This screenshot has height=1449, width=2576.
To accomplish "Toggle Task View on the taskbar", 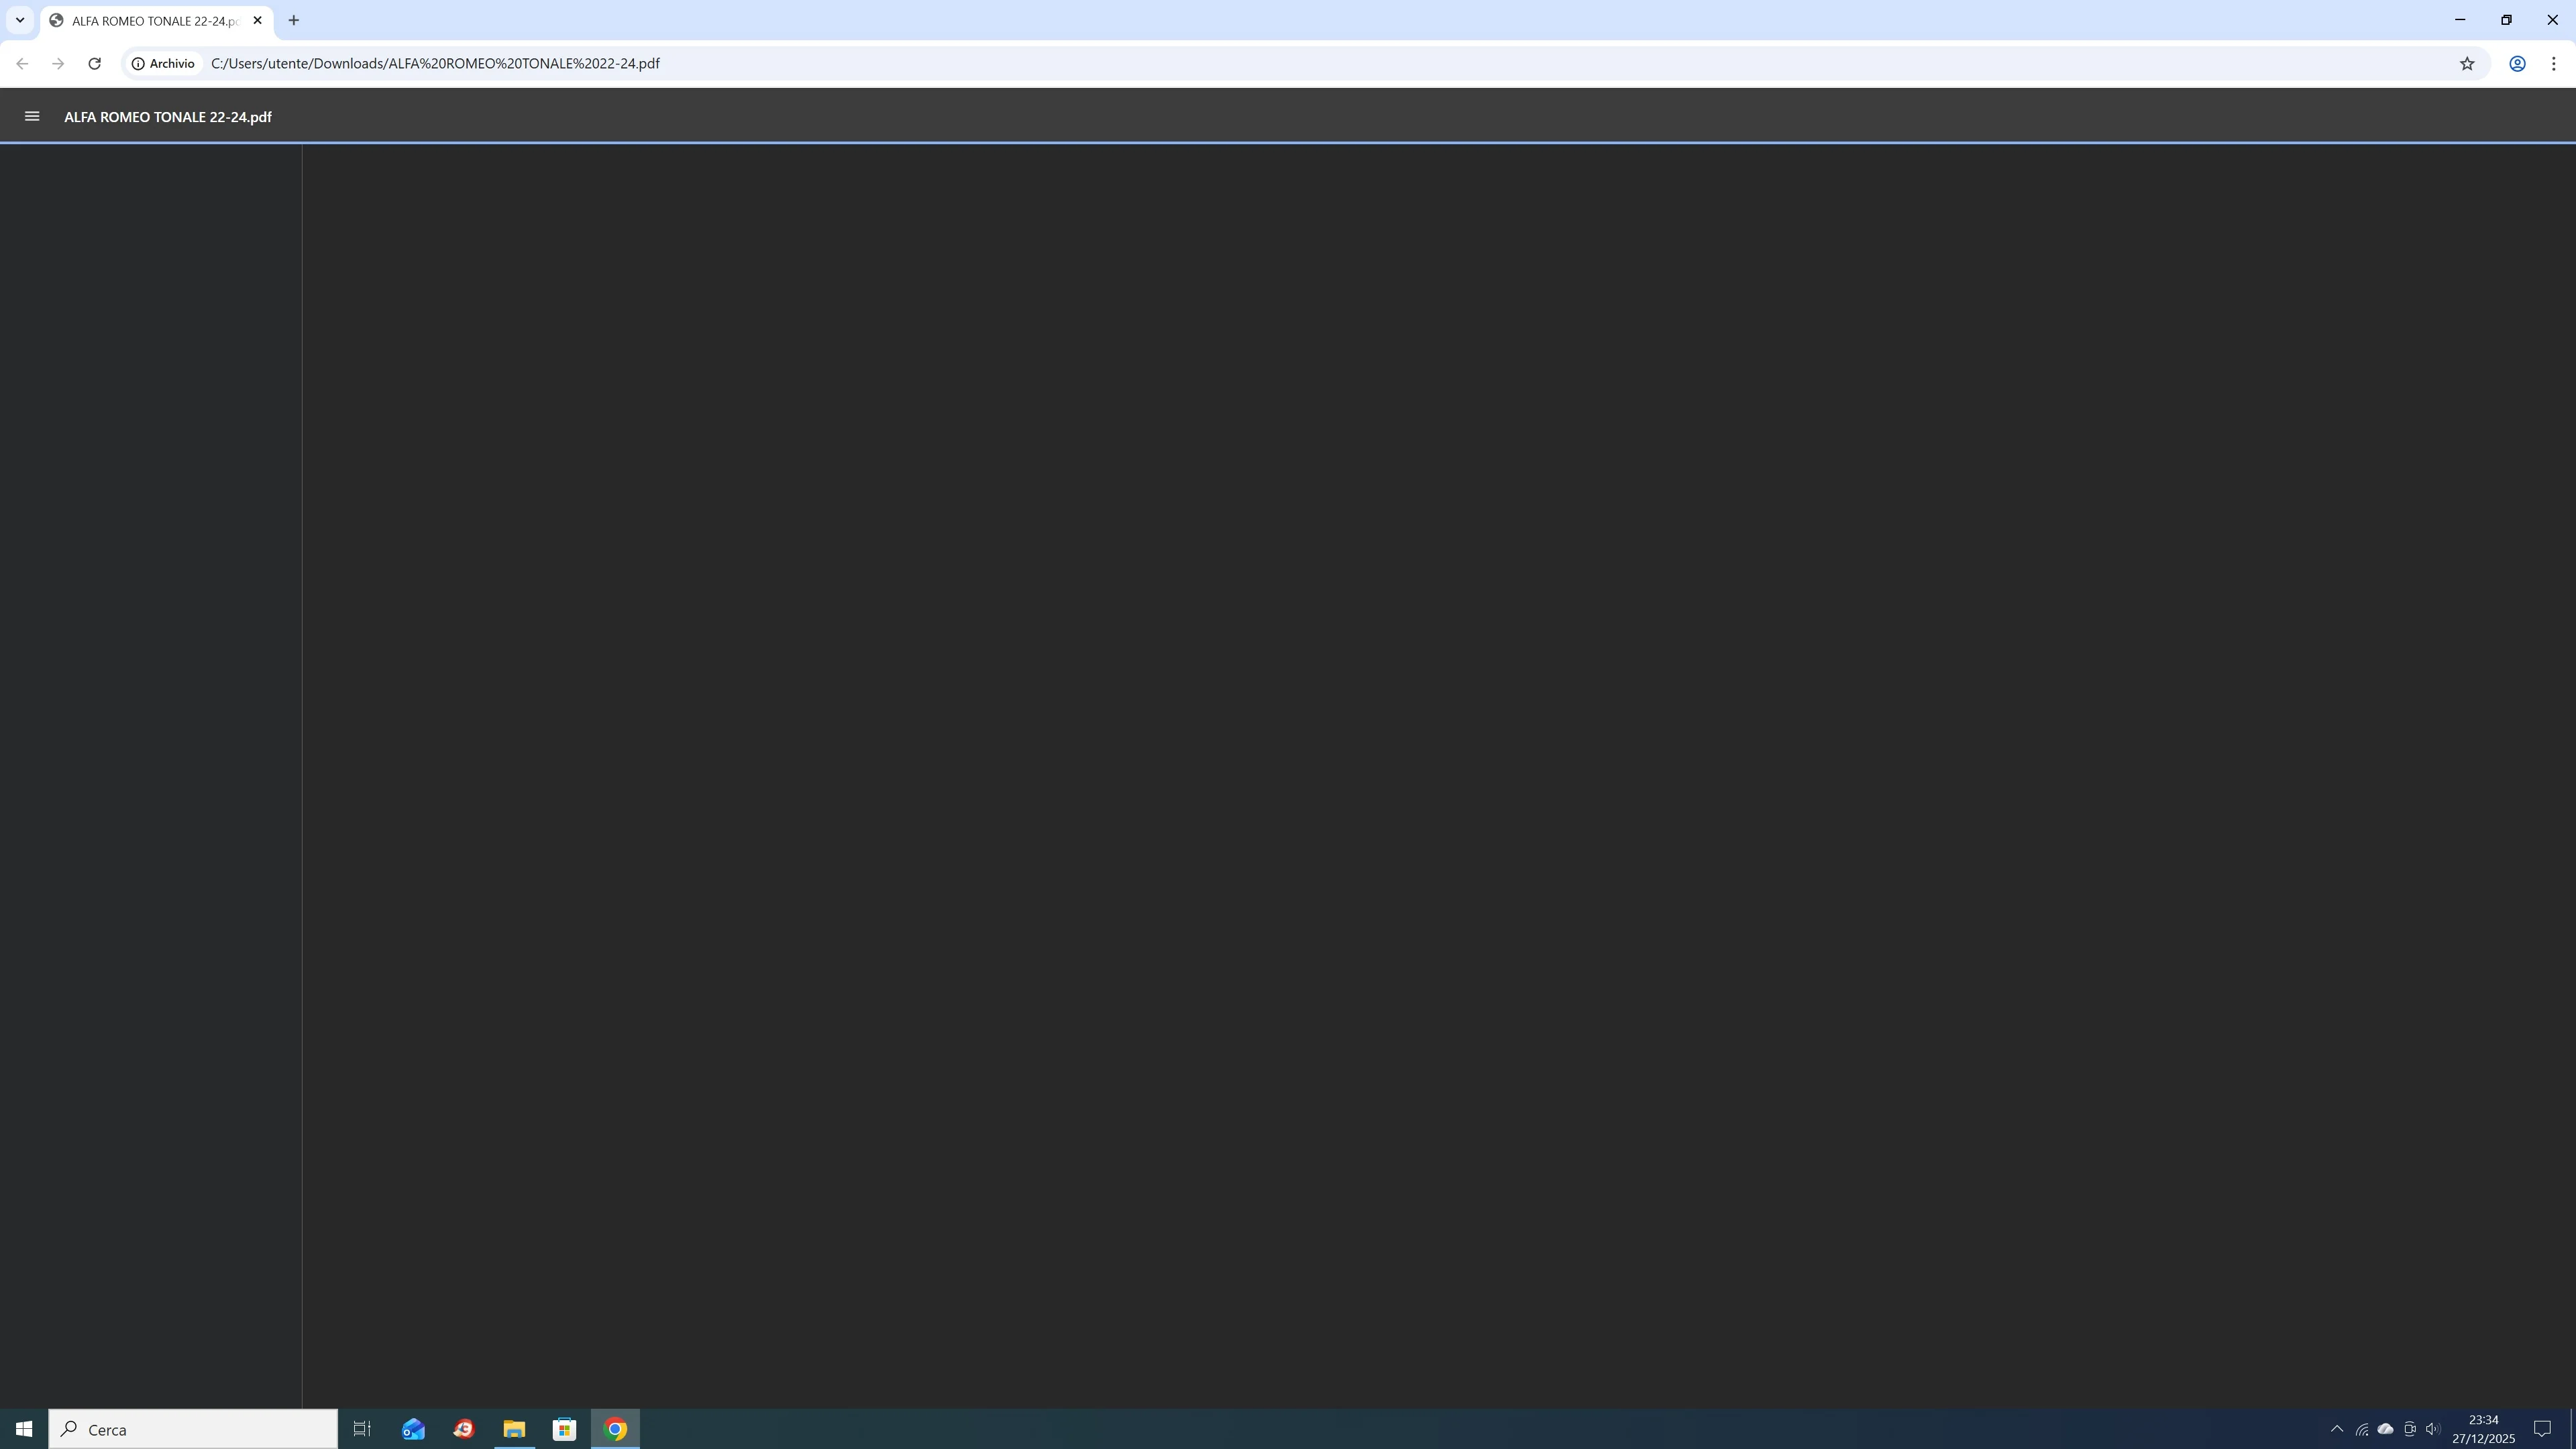I will click(x=361, y=1429).
